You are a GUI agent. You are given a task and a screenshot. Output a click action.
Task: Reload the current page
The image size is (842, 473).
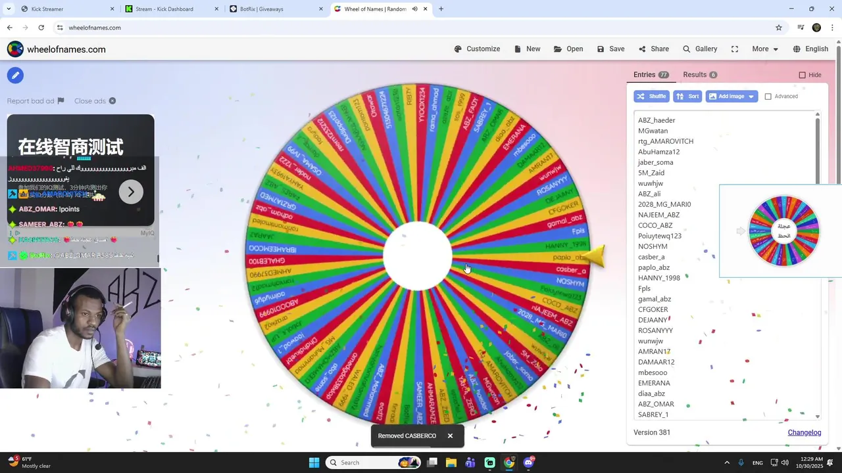[41, 28]
